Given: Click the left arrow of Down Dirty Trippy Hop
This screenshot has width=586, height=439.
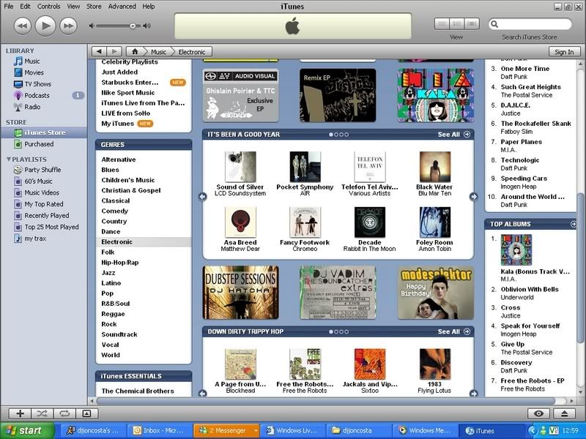Looking at the screenshot, I should (203, 393).
